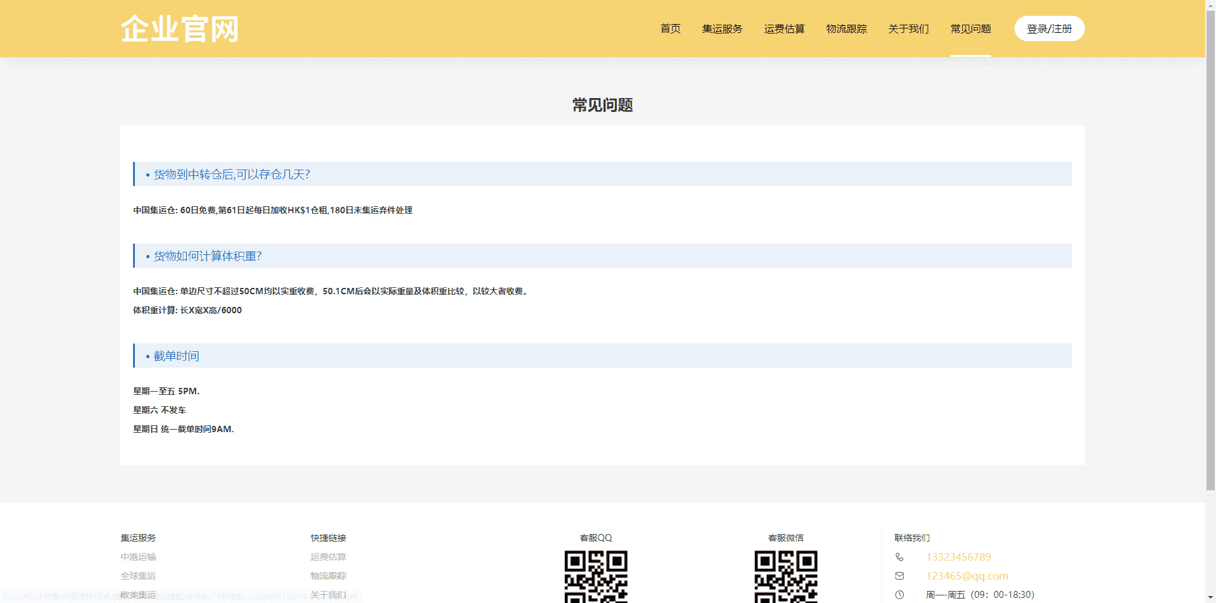Go to 运费估算 in the header menu
Image resolution: width=1216 pixels, height=603 pixels.
click(784, 28)
